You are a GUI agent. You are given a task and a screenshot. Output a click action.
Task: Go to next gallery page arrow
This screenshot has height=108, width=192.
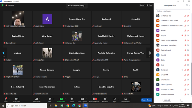[150, 53]
